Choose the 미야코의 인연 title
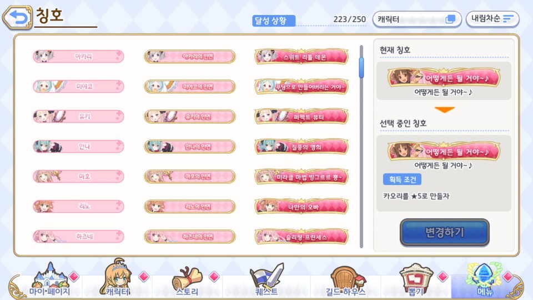Viewport: 533px width, 300px height. click(190, 87)
